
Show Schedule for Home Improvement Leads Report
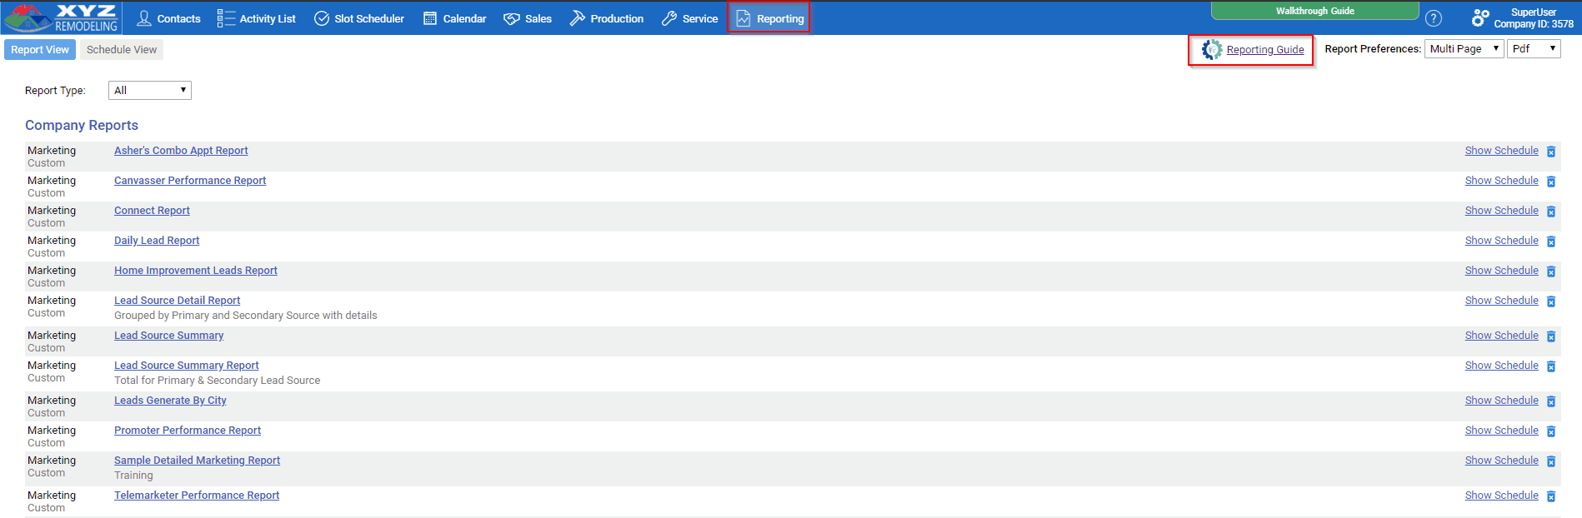[x=1502, y=271]
